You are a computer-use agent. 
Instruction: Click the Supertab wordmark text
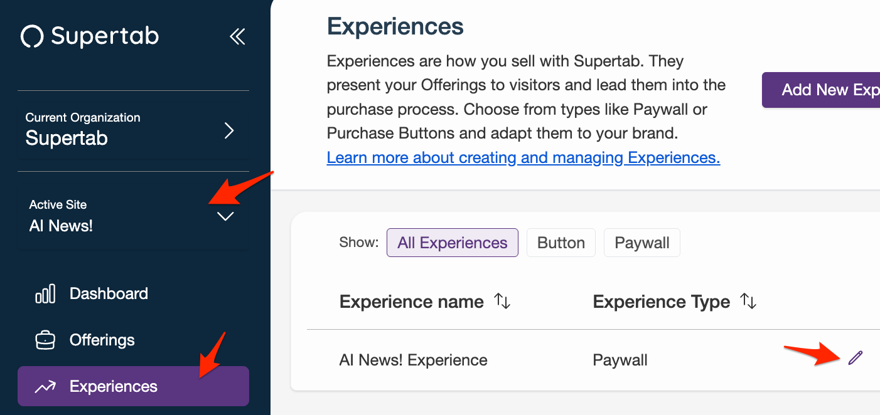tap(105, 36)
